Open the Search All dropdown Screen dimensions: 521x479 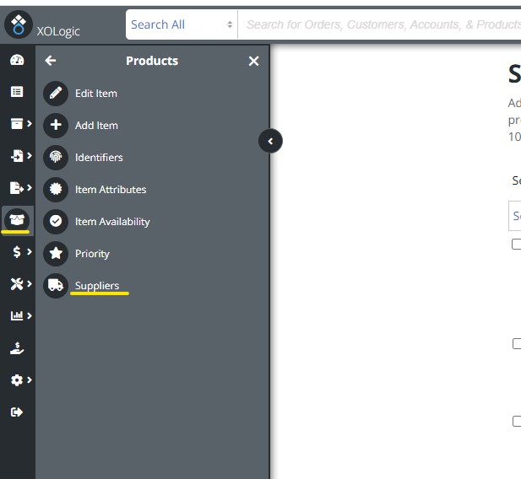pos(182,24)
